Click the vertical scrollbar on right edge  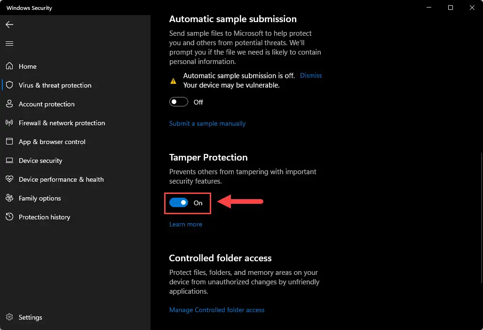pyautogui.click(x=482, y=217)
